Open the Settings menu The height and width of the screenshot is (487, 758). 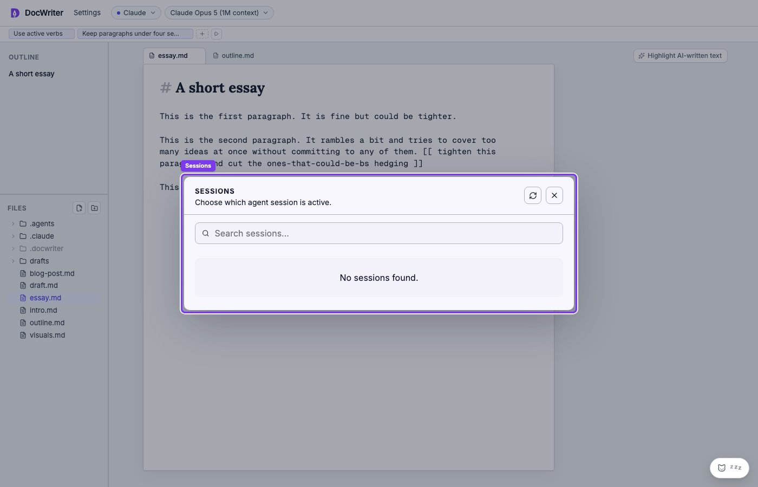coord(87,12)
